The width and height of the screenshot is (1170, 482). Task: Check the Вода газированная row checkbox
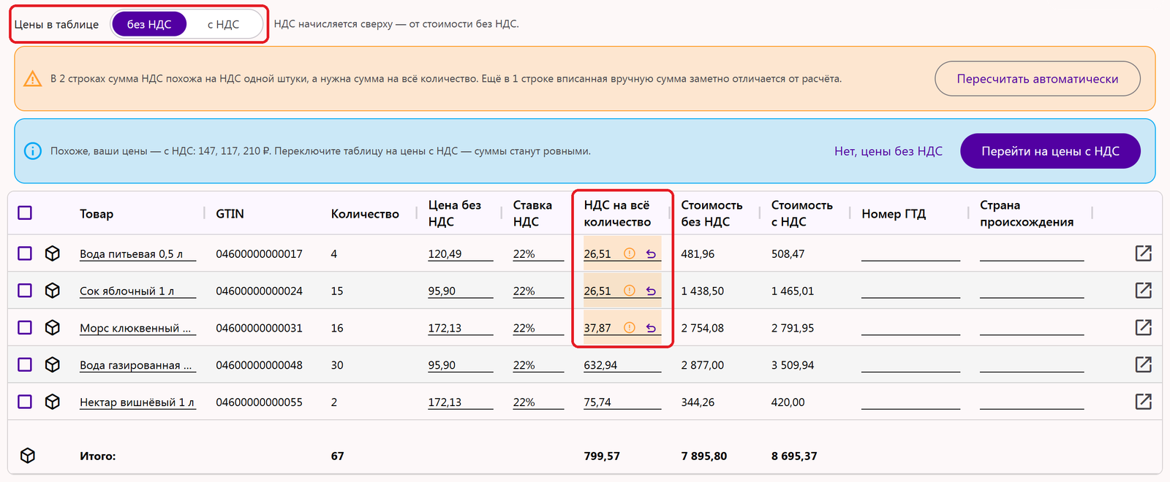(25, 364)
